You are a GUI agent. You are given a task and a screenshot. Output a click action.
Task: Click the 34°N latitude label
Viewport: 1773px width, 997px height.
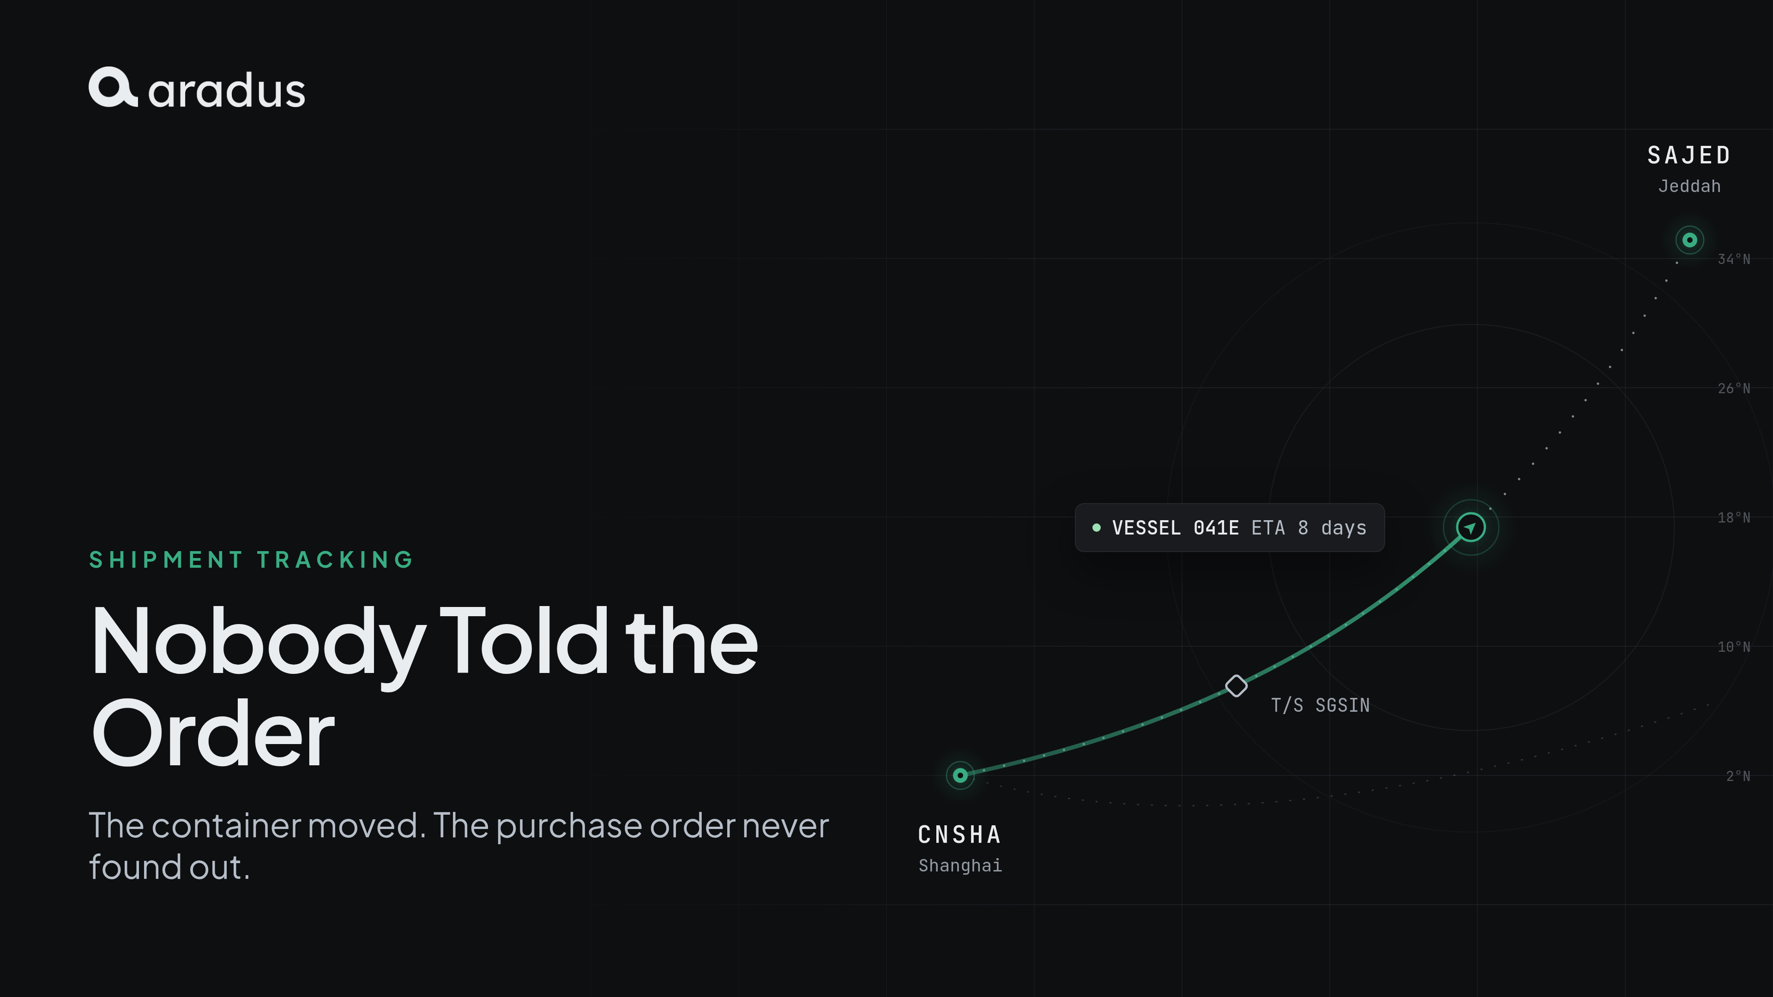point(1734,259)
